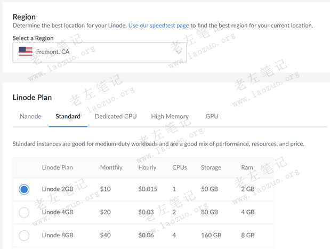Viewport: 330px width, 249px height.
Task: Click the $0.06 hourly rate
Action: click(x=146, y=235)
